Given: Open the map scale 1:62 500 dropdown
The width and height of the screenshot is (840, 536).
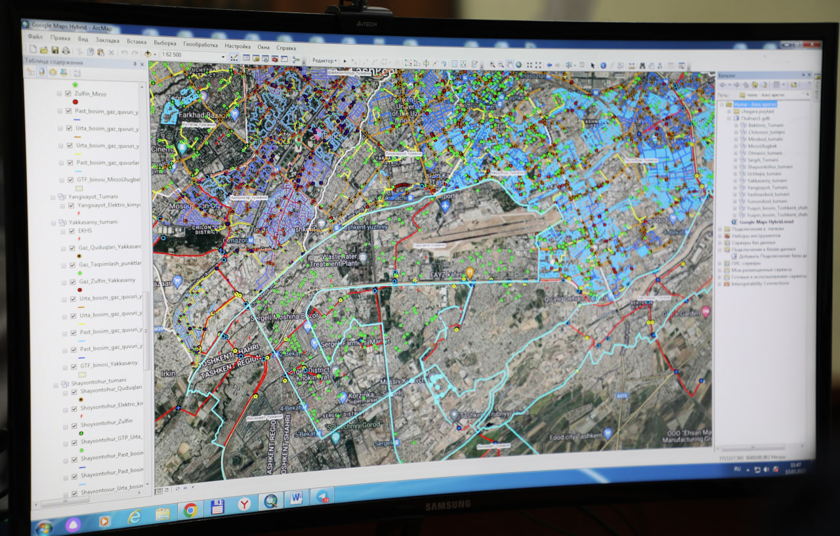Looking at the screenshot, I should coord(223,56).
